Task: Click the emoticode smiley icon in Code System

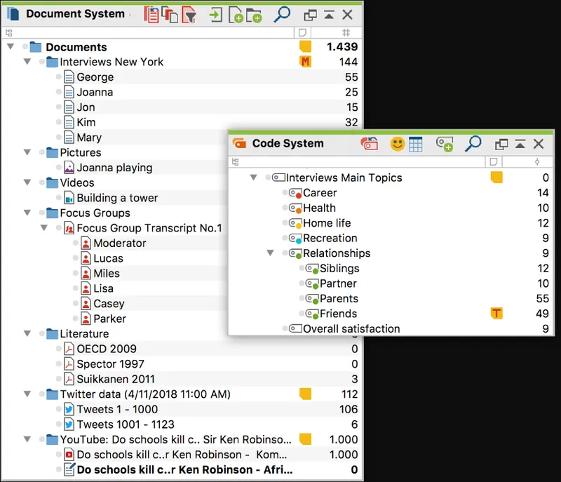Action: point(397,144)
